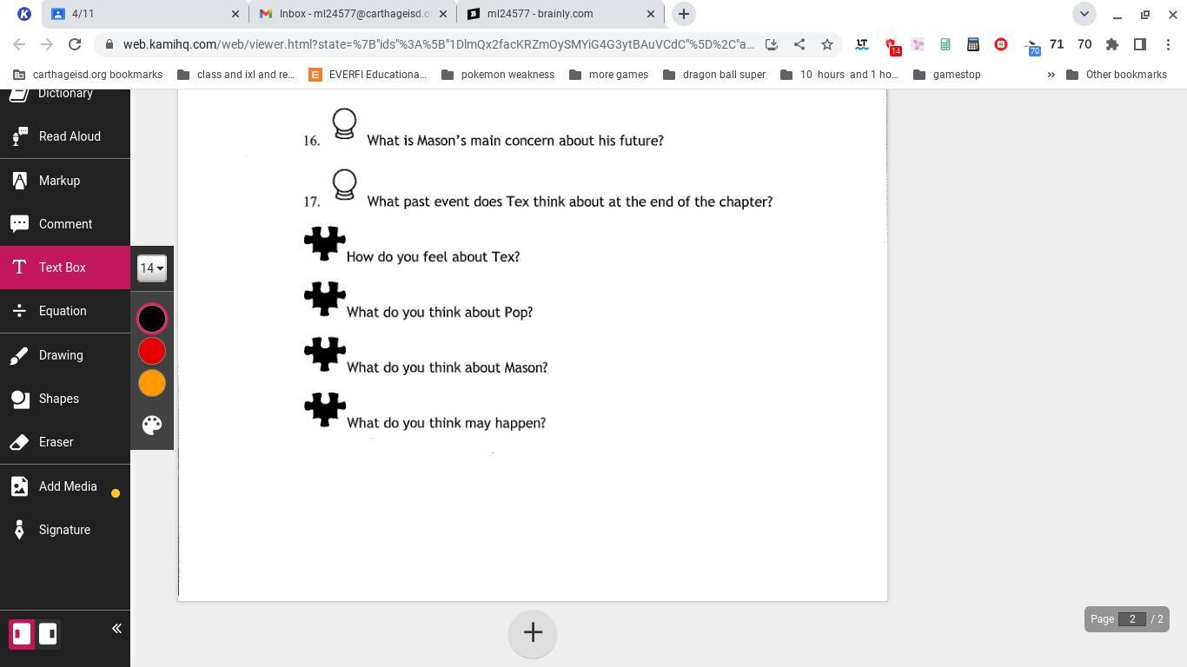This screenshot has height=667, width=1187.
Task: Open the red circular extension icon
Action: [x=1001, y=44]
